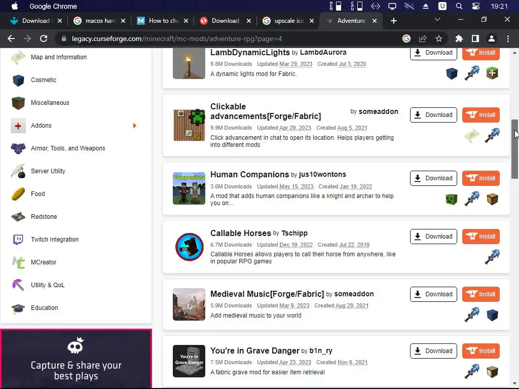Click Callable Horses adventure sword category icon
The height and width of the screenshot is (389, 519).
(492, 257)
